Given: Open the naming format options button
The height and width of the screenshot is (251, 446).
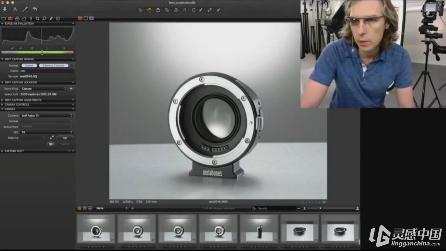Looking at the screenshot, I should tap(71, 66).
